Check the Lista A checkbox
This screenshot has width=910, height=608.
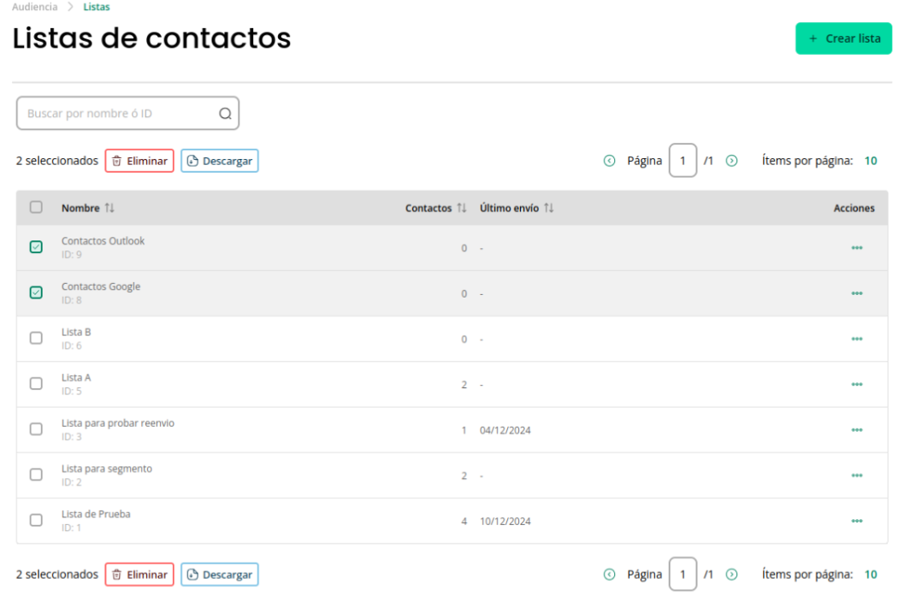pos(36,383)
